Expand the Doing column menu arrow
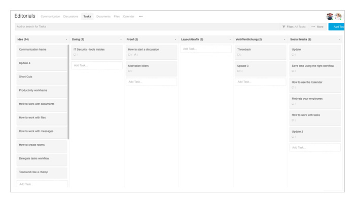The image size is (355, 202). tap(121, 39)
